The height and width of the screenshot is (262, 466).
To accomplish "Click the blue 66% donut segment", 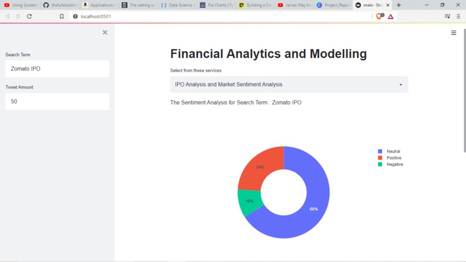I will point(314,209).
